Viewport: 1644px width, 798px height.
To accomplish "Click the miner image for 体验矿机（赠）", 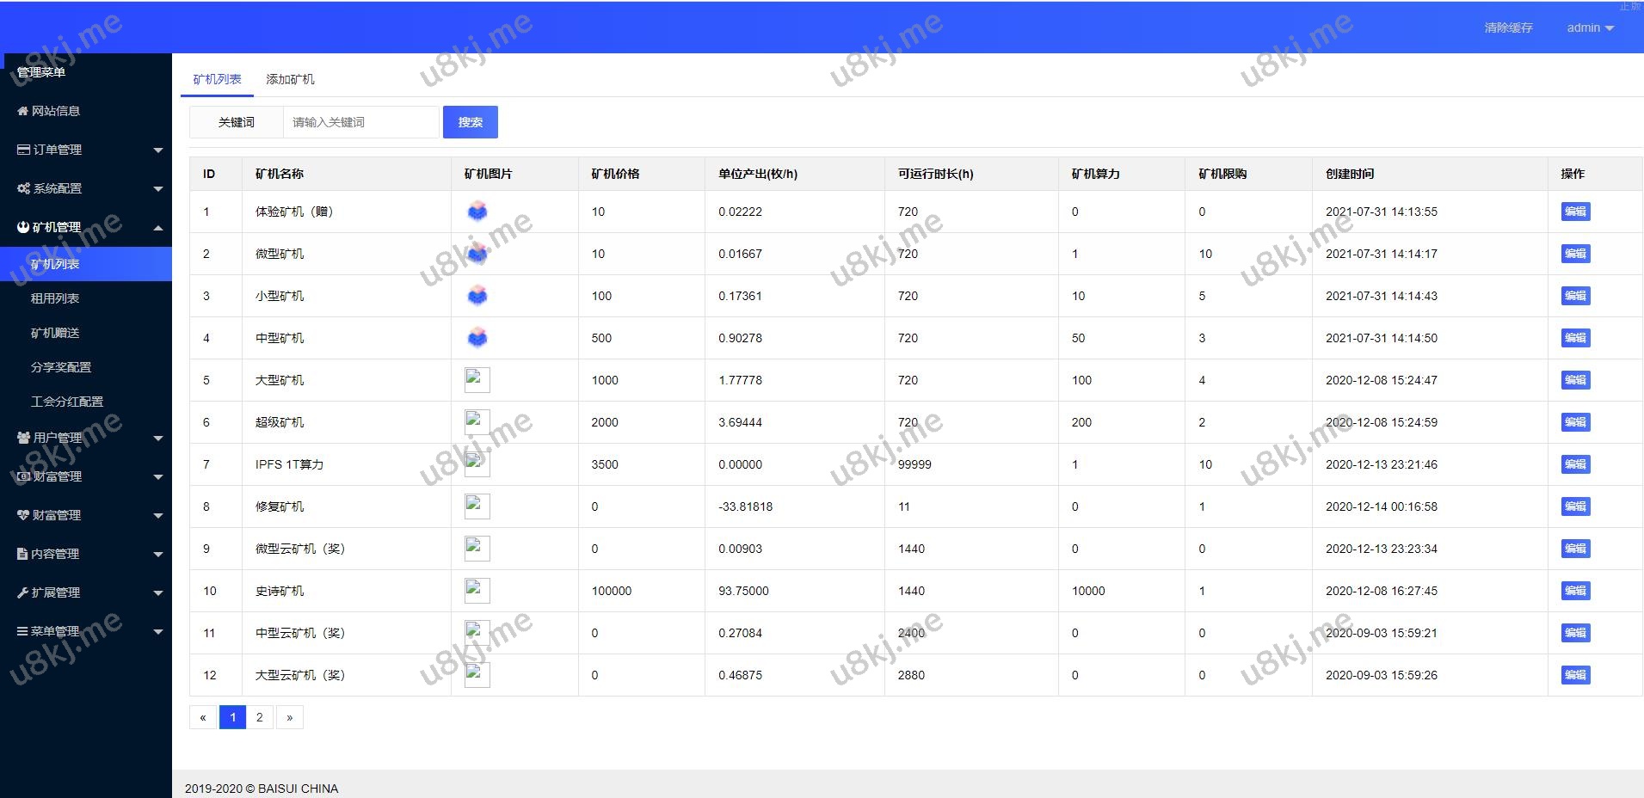I will [x=477, y=212].
